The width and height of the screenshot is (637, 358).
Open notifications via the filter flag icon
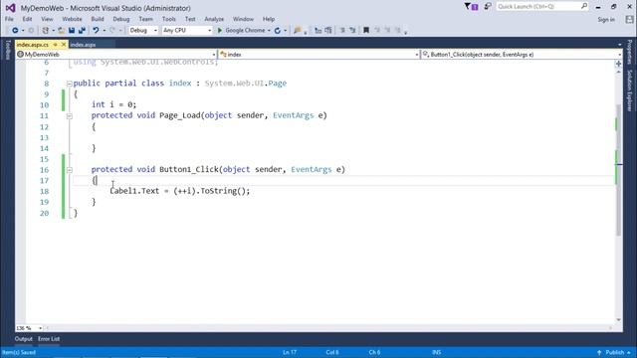471,7
